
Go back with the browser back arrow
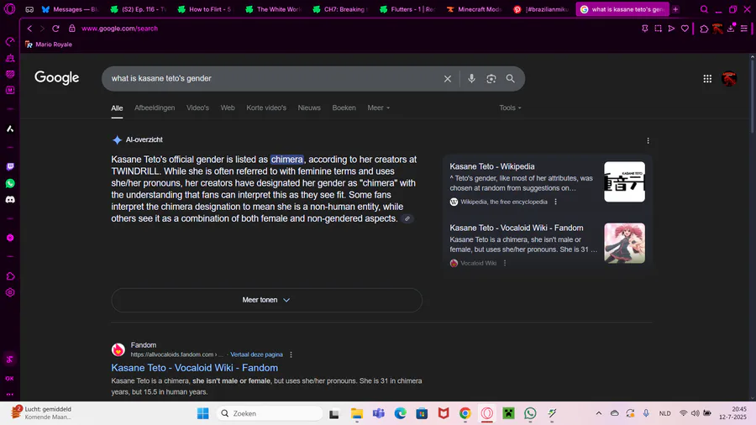pyautogui.click(x=30, y=29)
